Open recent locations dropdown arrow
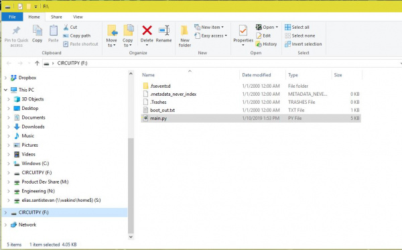Image resolution: width=402 pixels, height=250 pixels. tap(29, 63)
